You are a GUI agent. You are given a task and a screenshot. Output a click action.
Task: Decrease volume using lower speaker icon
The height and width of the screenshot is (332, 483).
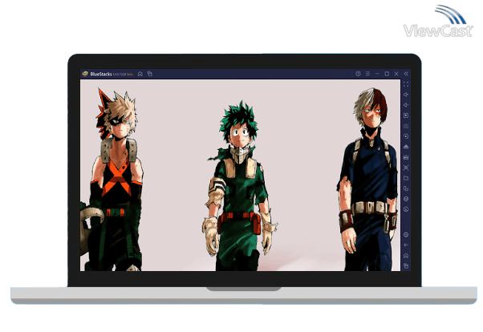click(406, 105)
